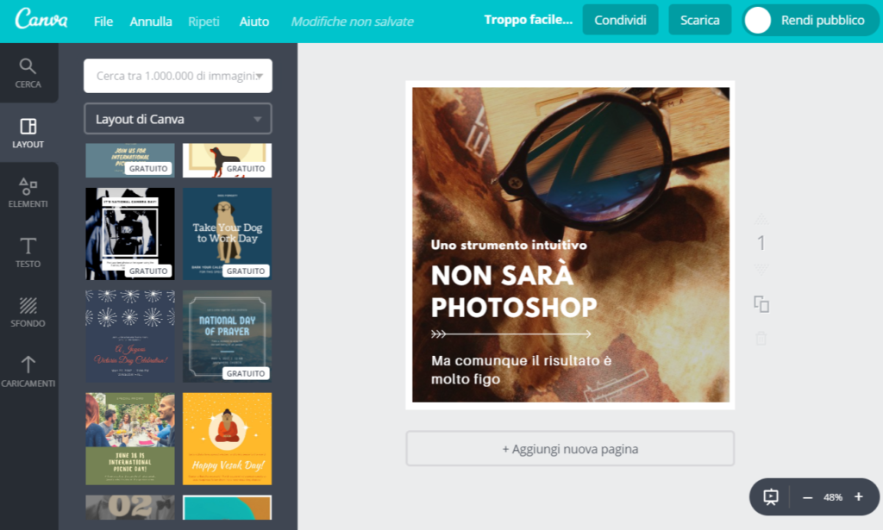Viewport: 883px width, 530px height.
Task: Open the Testo text tool
Action: (x=28, y=253)
